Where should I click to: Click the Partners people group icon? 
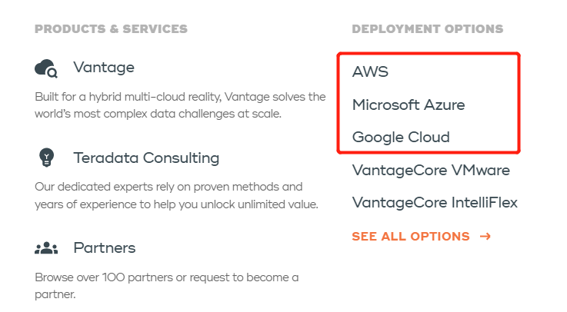pyautogui.click(x=46, y=248)
